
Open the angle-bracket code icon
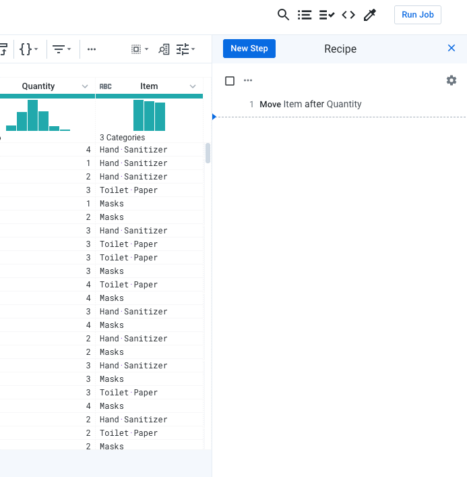(x=348, y=15)
